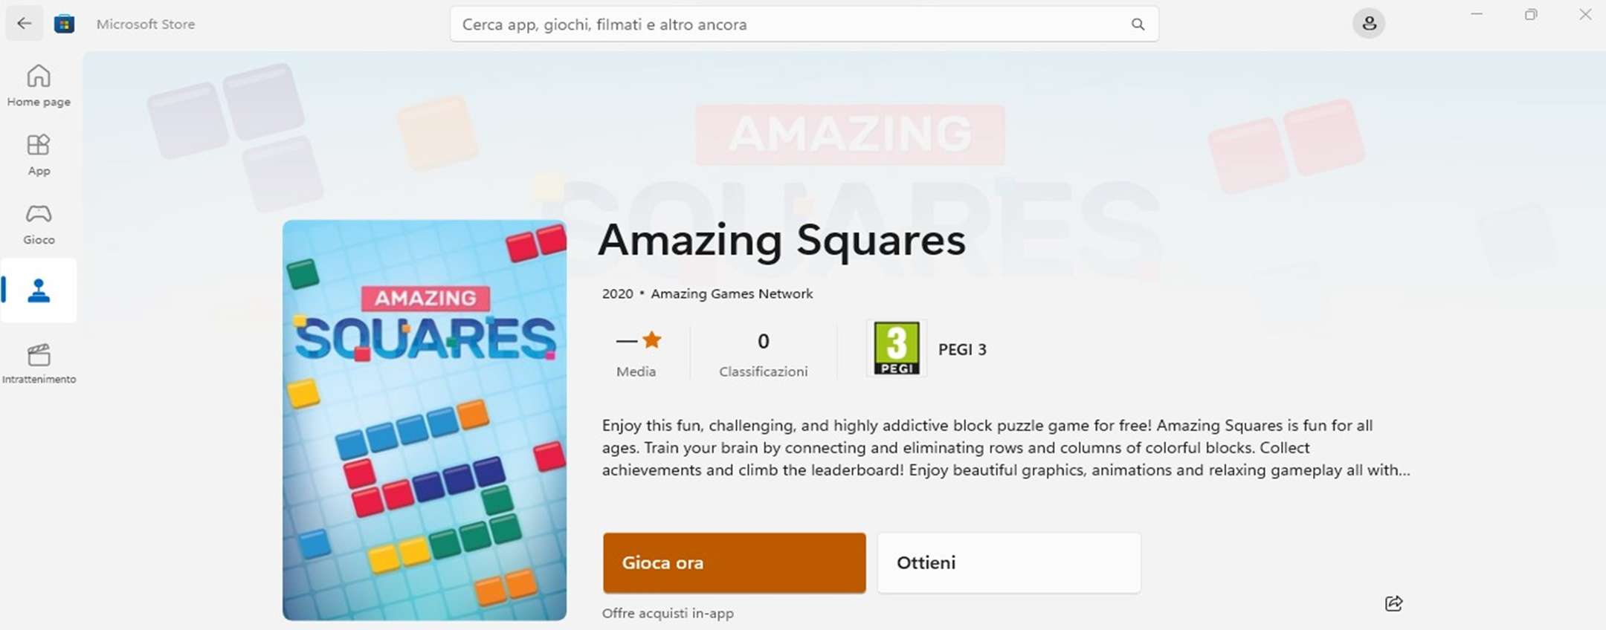The height and width of the screenshot is (630, 1606).
Task: Select the App category in the sidebar
Action: point(38,154)
